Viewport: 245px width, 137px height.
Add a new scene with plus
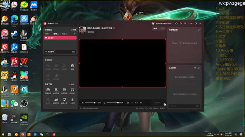point(74,34)
